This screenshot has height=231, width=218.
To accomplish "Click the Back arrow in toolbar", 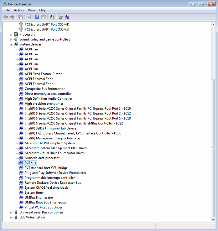I will point(5,17).
